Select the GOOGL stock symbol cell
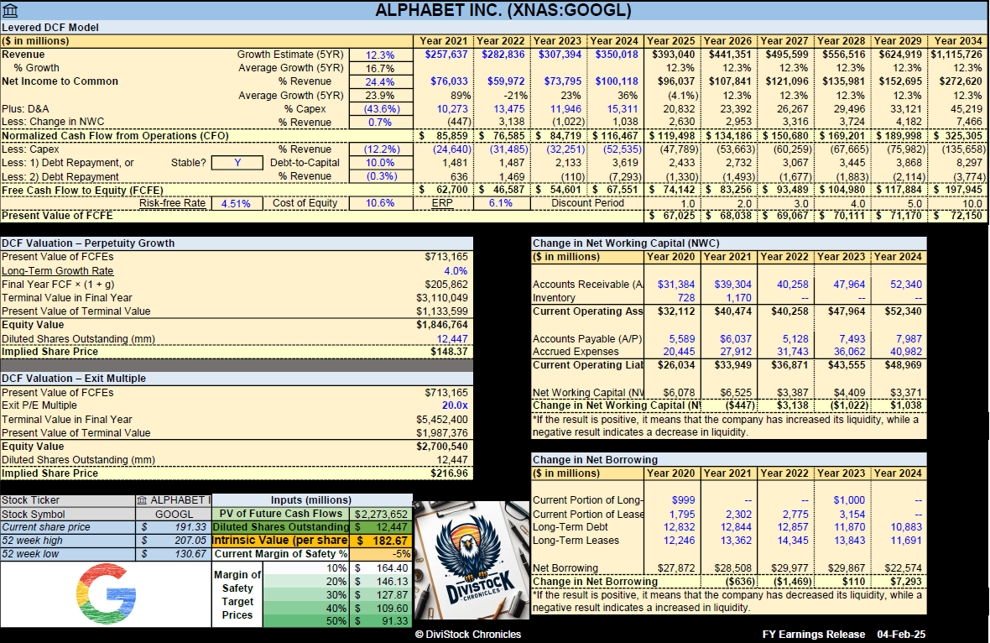The height and width of the screenshot is (643, 990). click(174, 514)
